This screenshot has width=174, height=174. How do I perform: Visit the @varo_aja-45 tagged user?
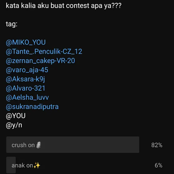tap(27, 70)
